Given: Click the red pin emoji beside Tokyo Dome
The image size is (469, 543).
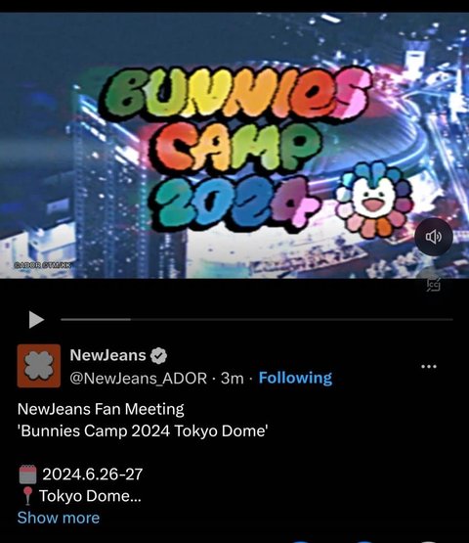Looking at the screenshot, I should coord(27,496).
